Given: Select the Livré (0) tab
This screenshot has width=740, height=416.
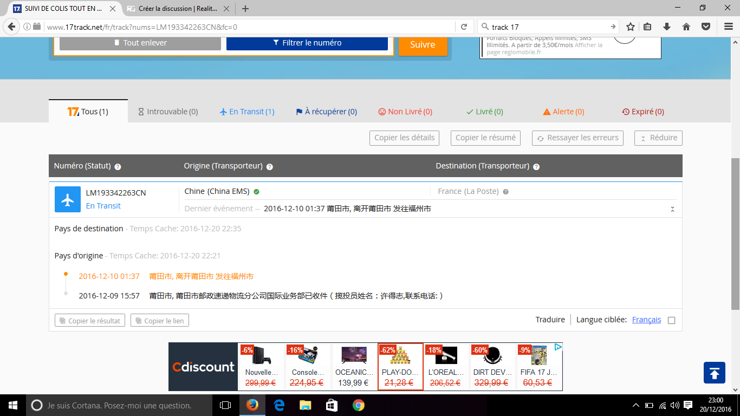Looking at the screenshot, I should pyautogui.click(x=485, y=112).
